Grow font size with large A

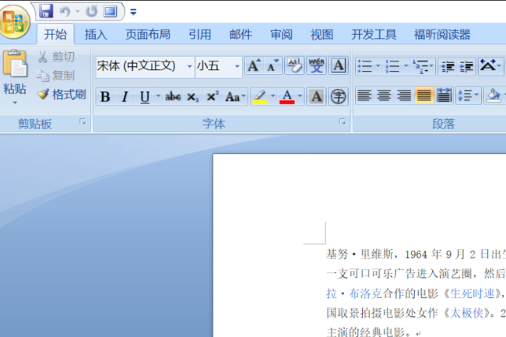point(254,65)
